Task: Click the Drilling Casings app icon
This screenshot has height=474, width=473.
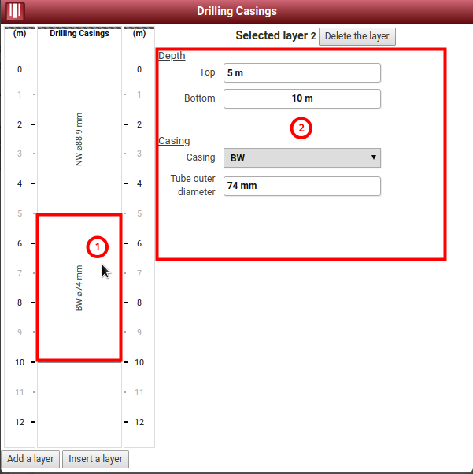Action: point(15,12)
